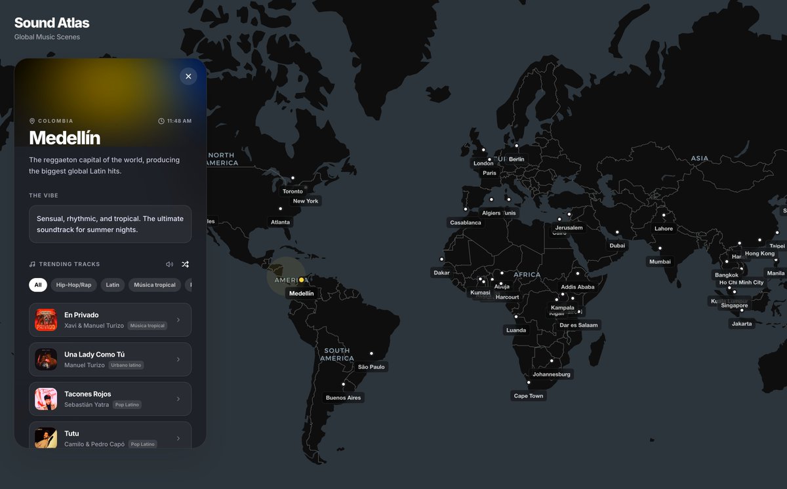Open the Ho Chi Minh City label
Image resolution: width=787 pixels, height=489 pixels.
pos(741,283)
